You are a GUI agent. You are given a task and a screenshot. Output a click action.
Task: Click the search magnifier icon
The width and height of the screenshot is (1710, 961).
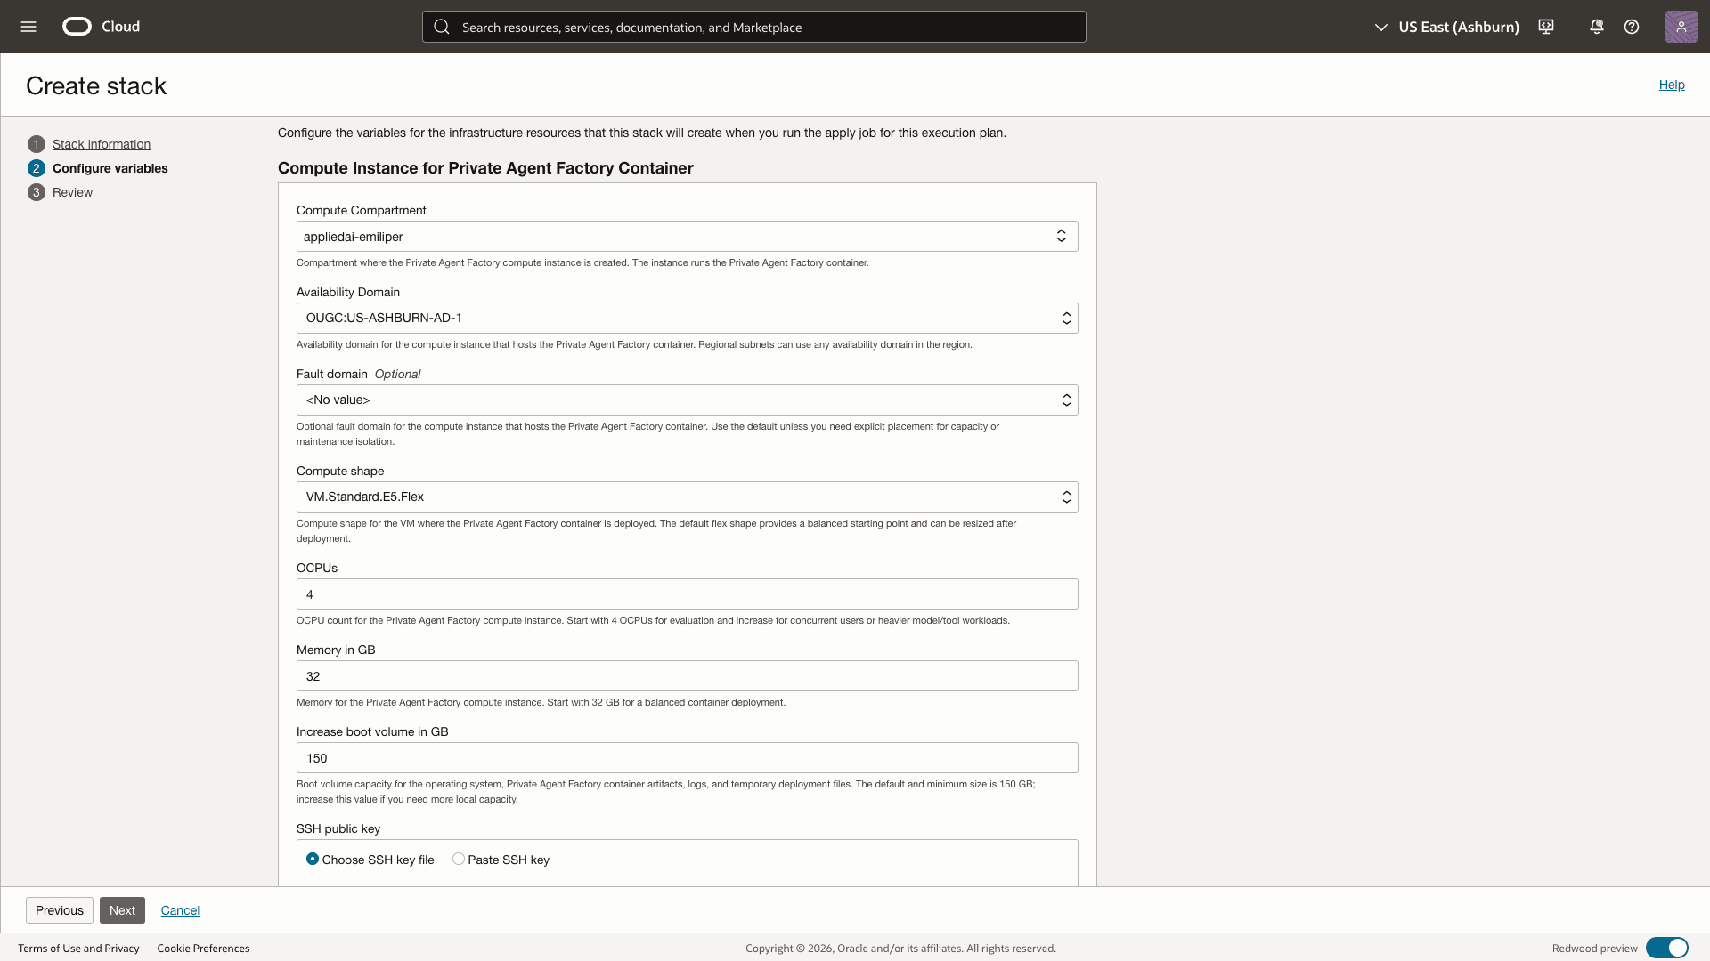(x=442, y=27)
